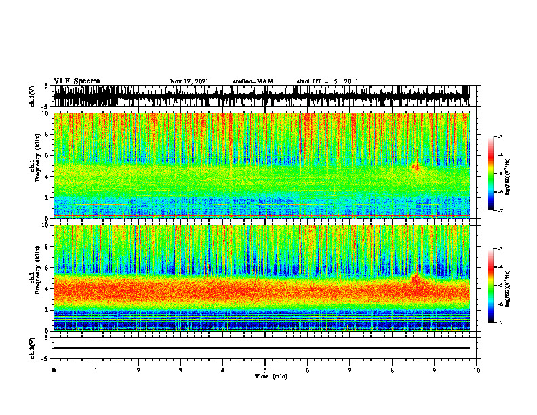Click the "start UT = 5 :20: 1" text
Viewport: 537px width, 415px height.
click(327, 81)
